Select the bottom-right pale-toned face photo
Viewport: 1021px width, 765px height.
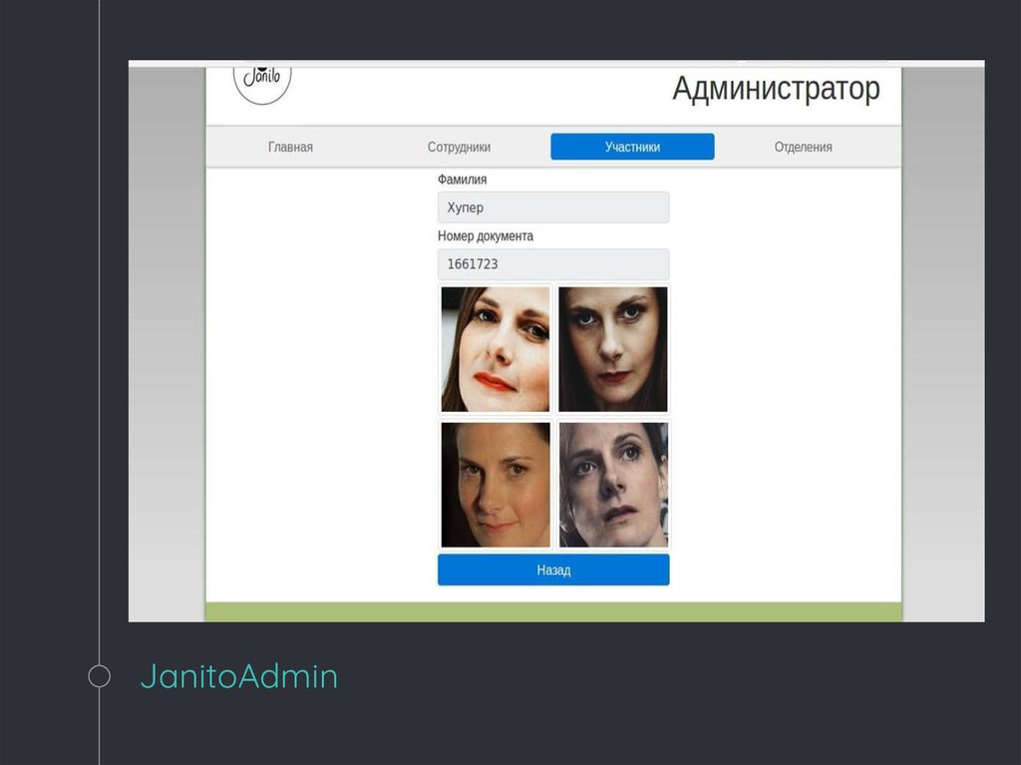tap(612, 485)
